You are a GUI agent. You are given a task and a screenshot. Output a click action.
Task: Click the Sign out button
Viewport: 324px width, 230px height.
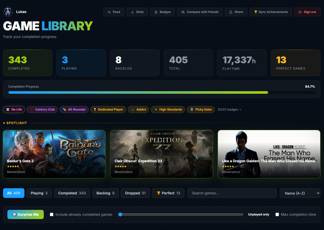pyautogui.click(x=307, y=12)
